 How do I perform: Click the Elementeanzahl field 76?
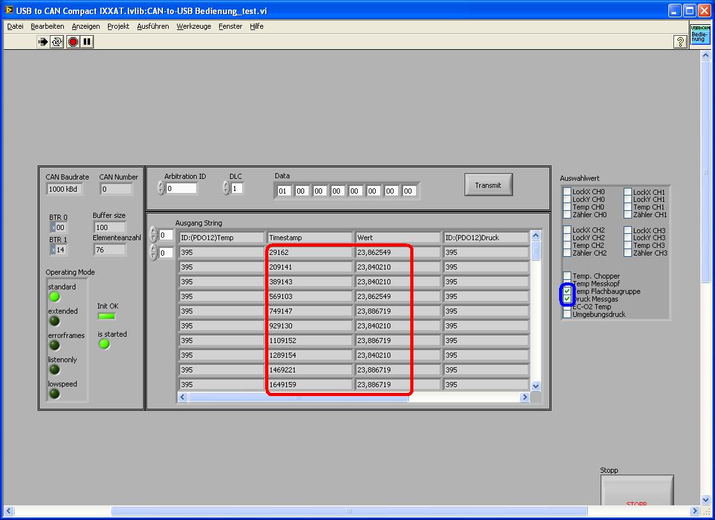click(x=109, y=250)
